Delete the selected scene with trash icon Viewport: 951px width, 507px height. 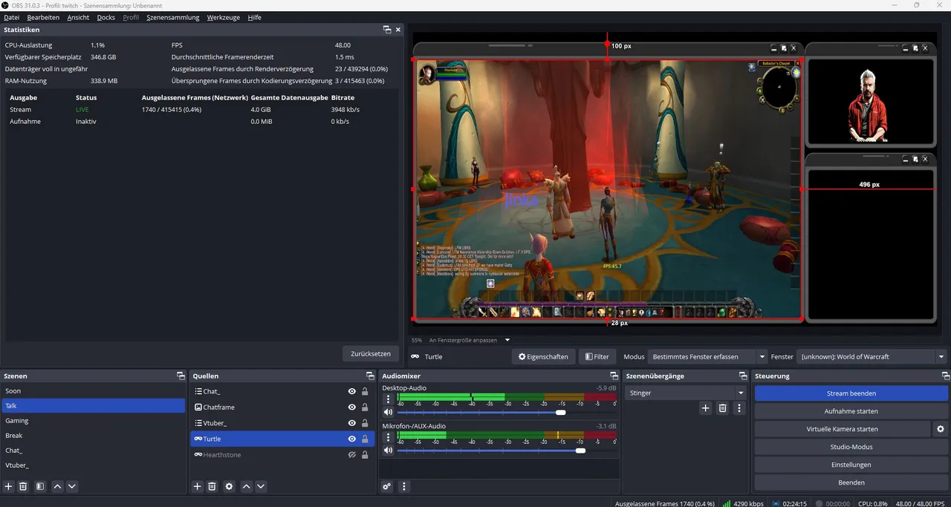pos(23,486)
